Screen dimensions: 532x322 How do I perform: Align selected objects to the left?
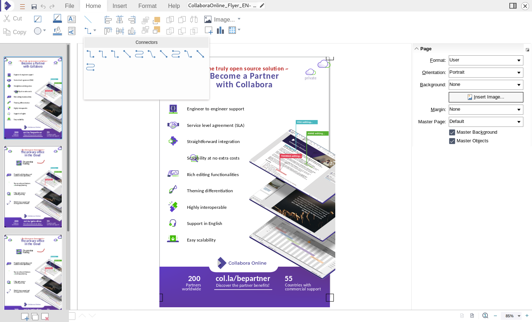pyautogui.click(x=108, y=19)
